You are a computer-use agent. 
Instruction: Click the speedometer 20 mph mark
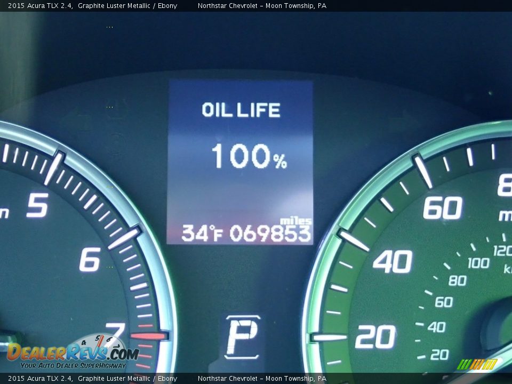[375, 337]
